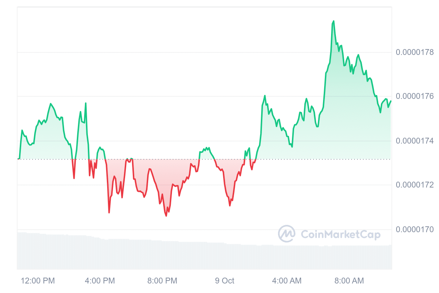Click the 9 Oct date label
The width and height of the screenshot is (439, 293).
225,281
